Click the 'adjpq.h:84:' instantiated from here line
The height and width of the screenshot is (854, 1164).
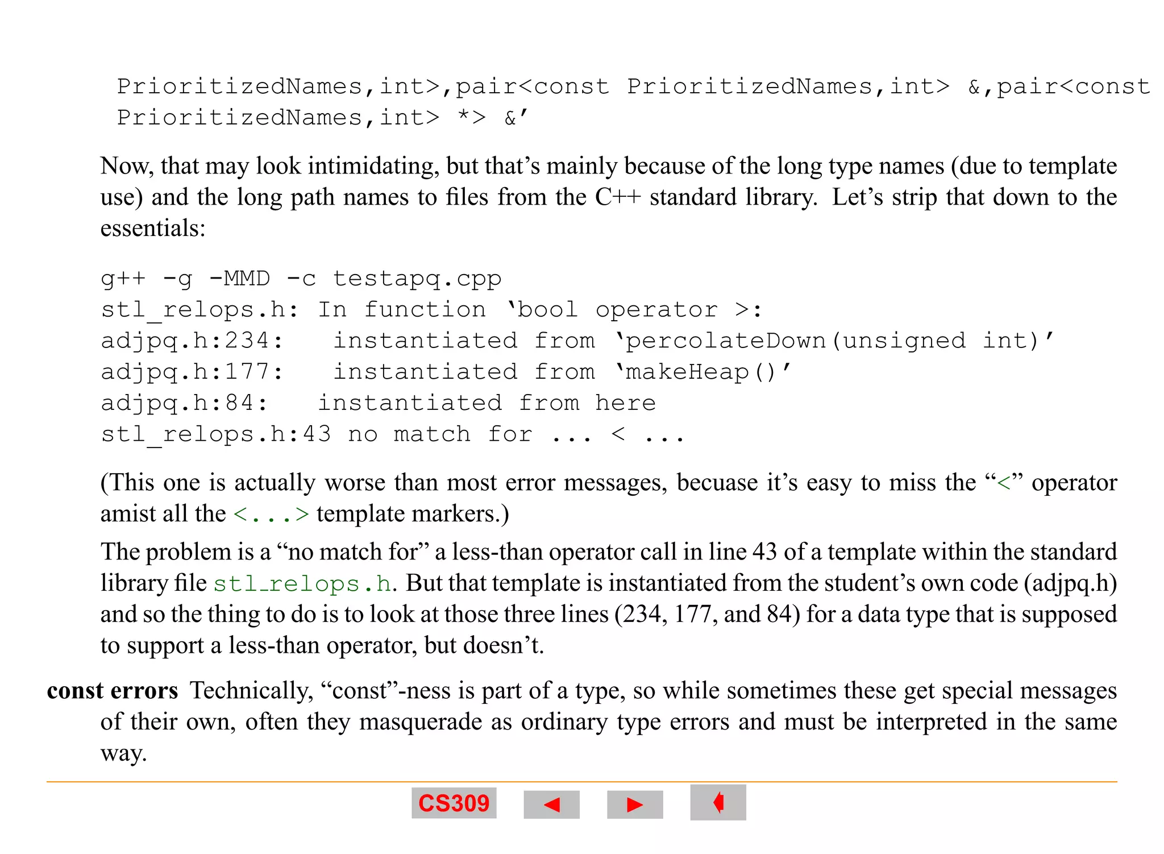pyautogui.click(x=379, y=403)
